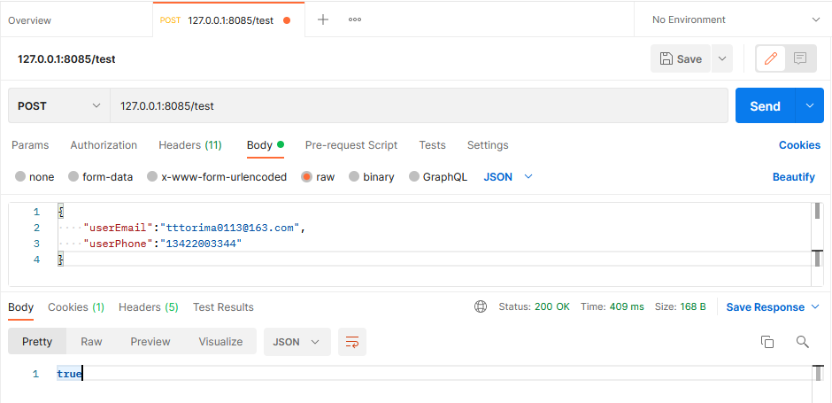Image resolution: width=832 pixels, height=403 pixels.
Task: Expand the Save button dropdown arrow
Action: (x=721, y=58)
